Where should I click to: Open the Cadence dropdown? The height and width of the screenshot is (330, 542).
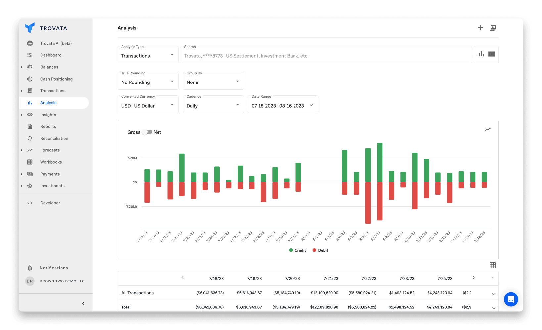(213, 106)
